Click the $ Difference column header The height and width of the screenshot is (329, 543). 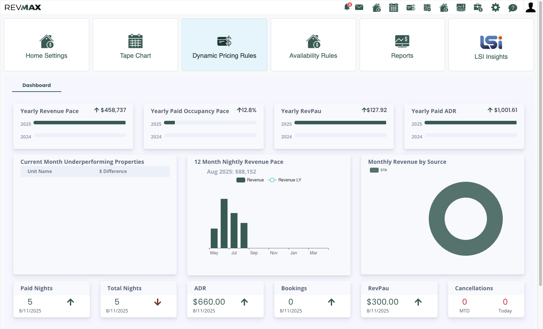(x=113, y=172)
